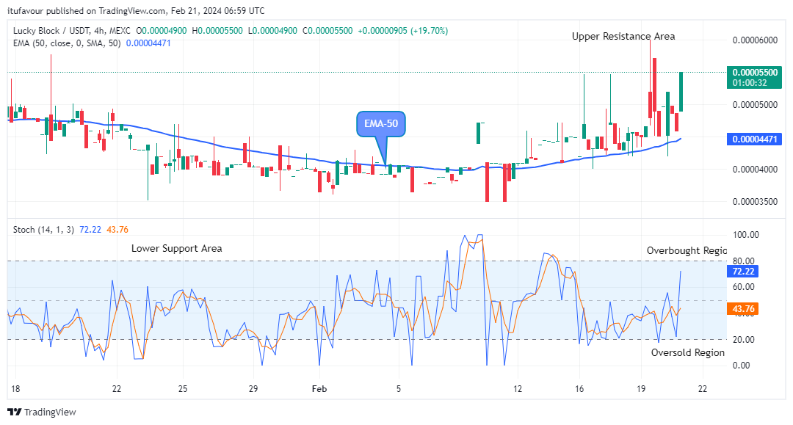The height and width of the screenshot is (425, 793).
Task: Click the 0.00003500 price axis label
Action: click(755, 202)
